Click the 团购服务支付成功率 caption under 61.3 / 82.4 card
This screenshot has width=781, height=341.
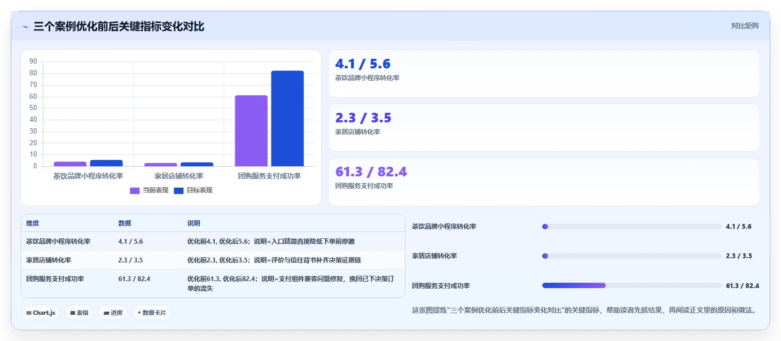pos(364,186)
